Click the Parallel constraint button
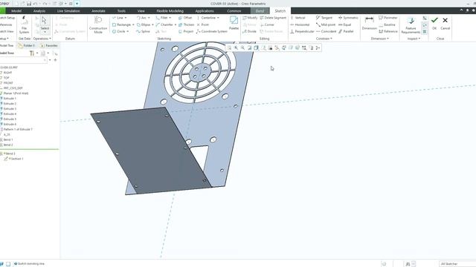 coord(346,31)
